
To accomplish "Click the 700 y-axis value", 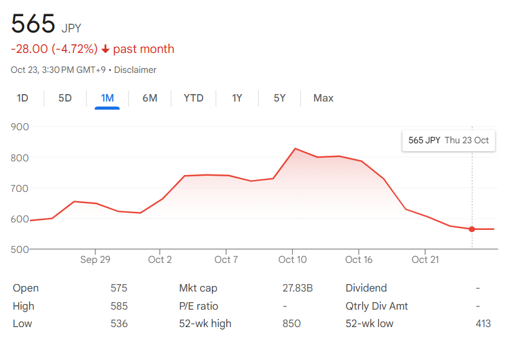I will click(x=19, y=188).
